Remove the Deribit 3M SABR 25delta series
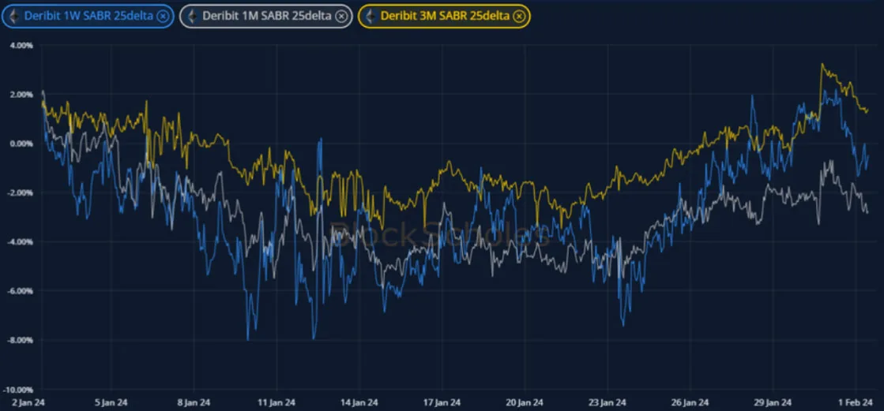The height and width of the screenshot is (411, 884). coord(519,17)
